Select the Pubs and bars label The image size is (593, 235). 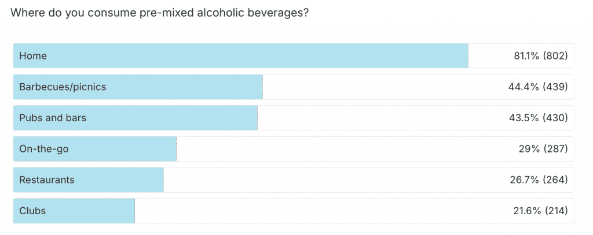[53, 118]
